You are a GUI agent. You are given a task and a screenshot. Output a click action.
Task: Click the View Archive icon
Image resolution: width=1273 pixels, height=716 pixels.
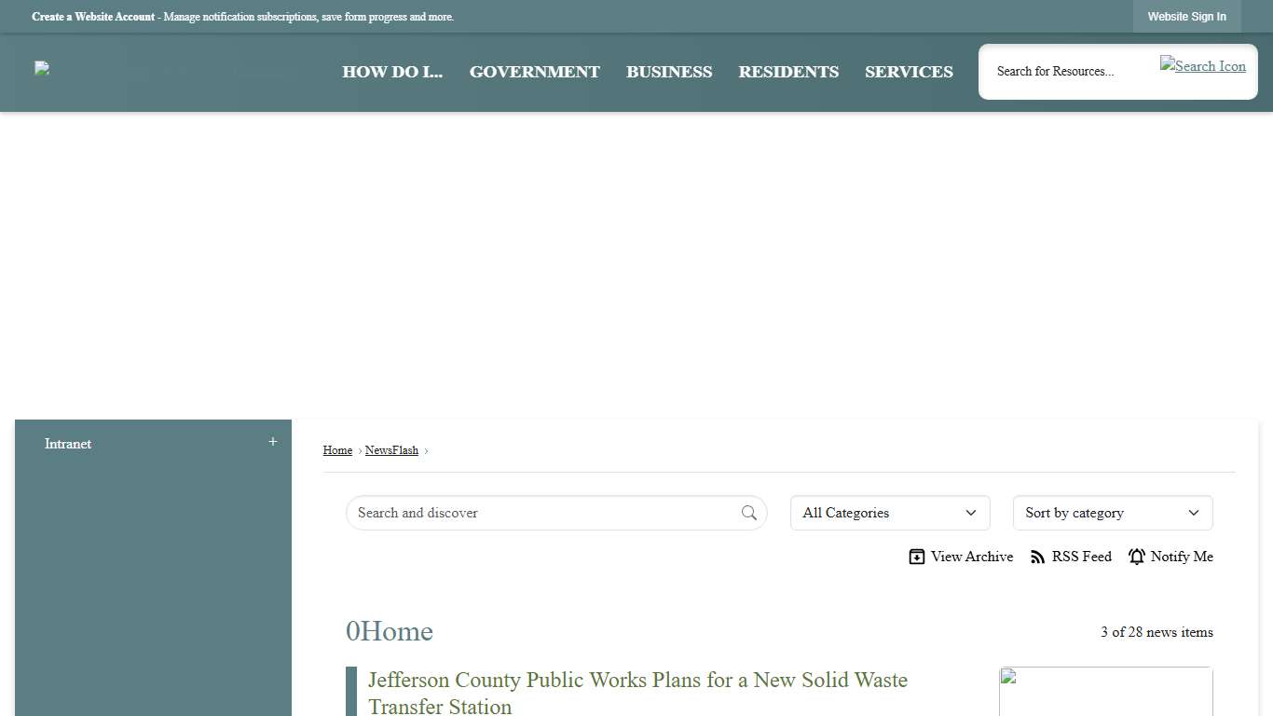pyautogui.click(x=917, y=557)
